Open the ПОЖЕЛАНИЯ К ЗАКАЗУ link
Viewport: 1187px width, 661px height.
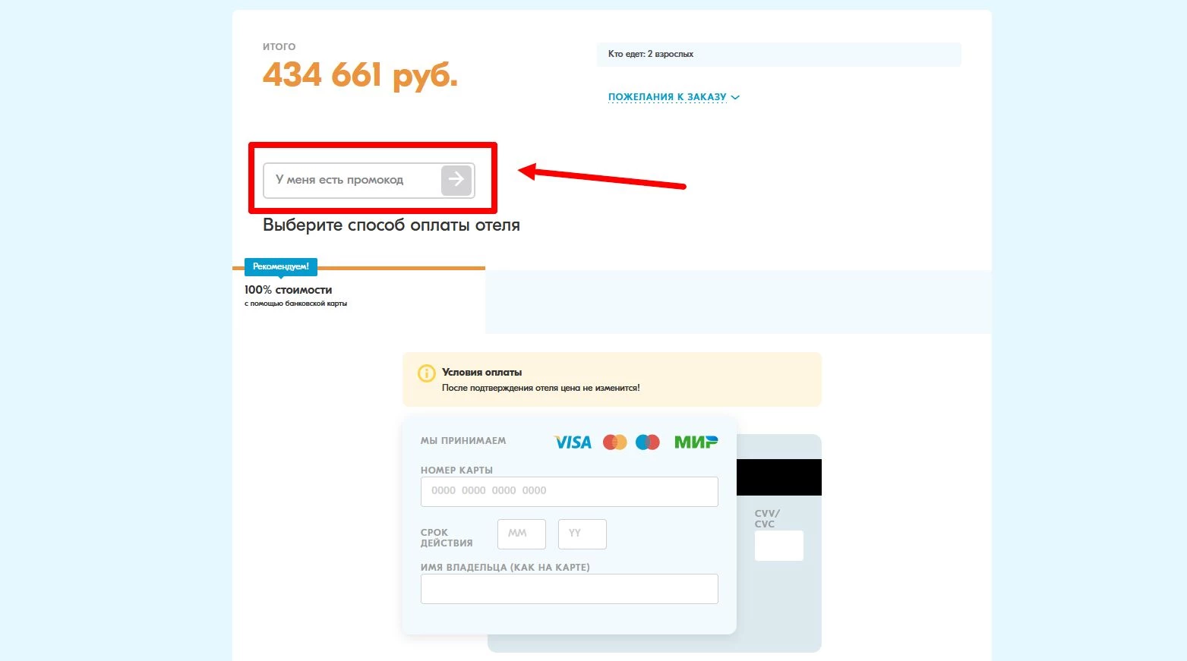(x=668, y=97)
